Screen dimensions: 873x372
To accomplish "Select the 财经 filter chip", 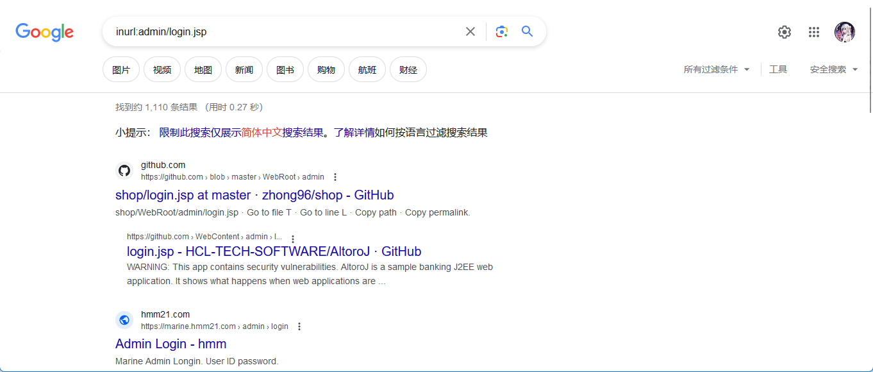I will [x=408, y=69].
